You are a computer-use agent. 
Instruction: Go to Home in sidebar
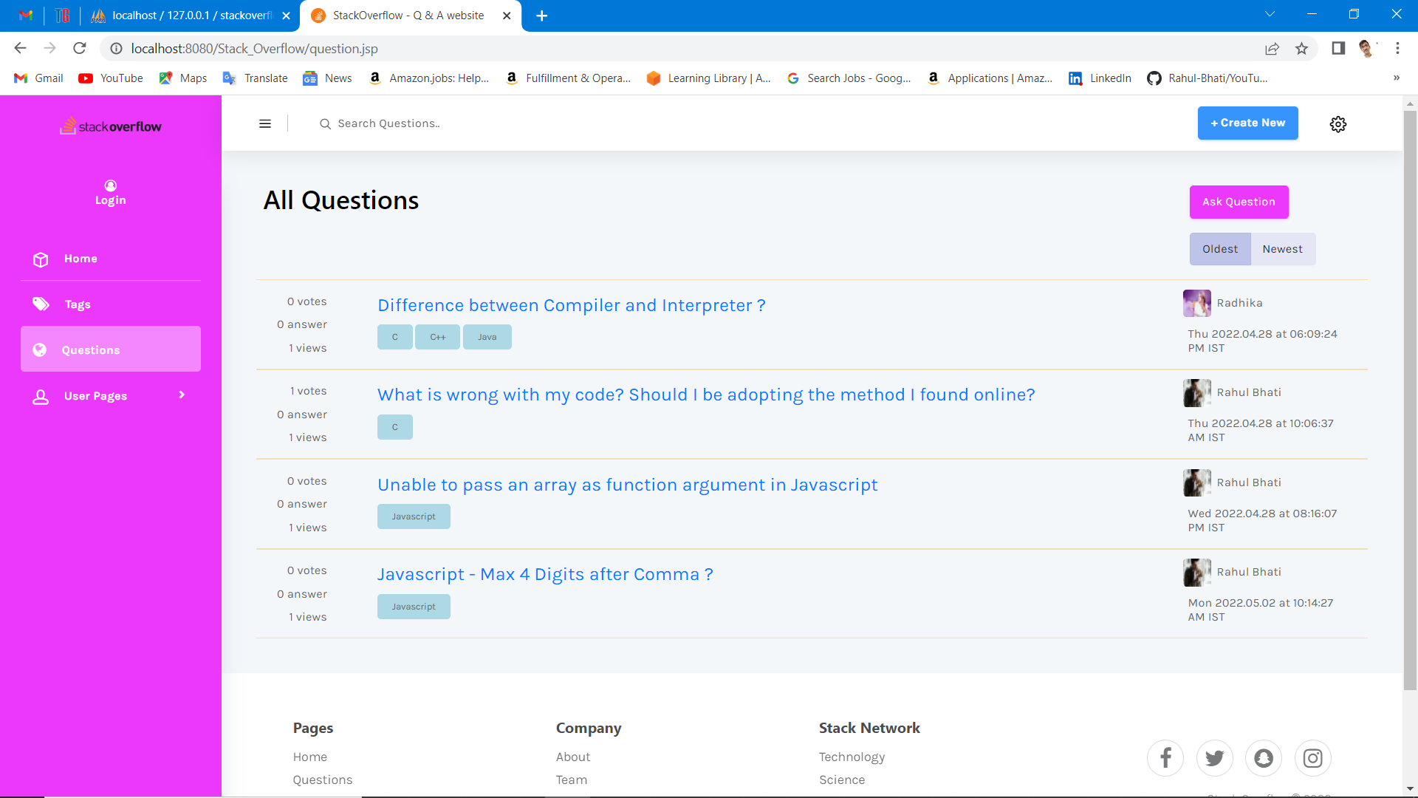[x=81, y=259]
